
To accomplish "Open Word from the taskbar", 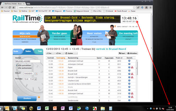I will click(x=39, y=108).
